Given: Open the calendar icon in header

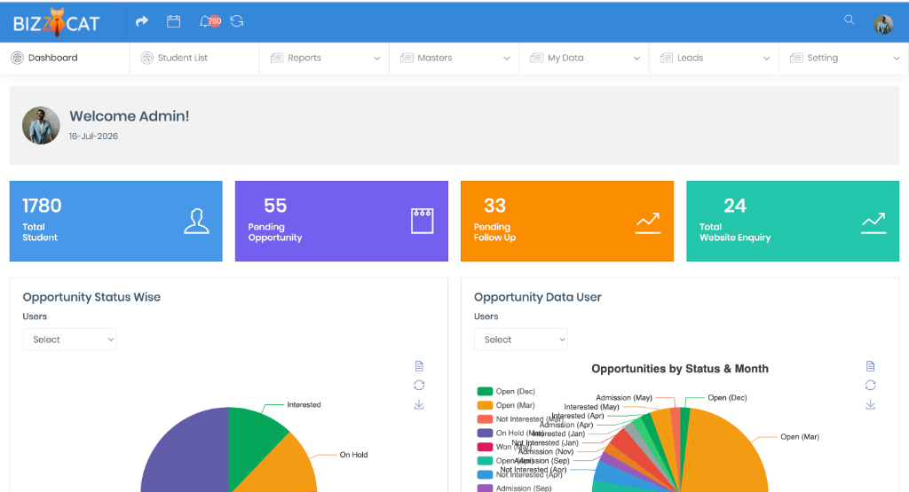Looking at the screenshot, I should pos(173,21).
